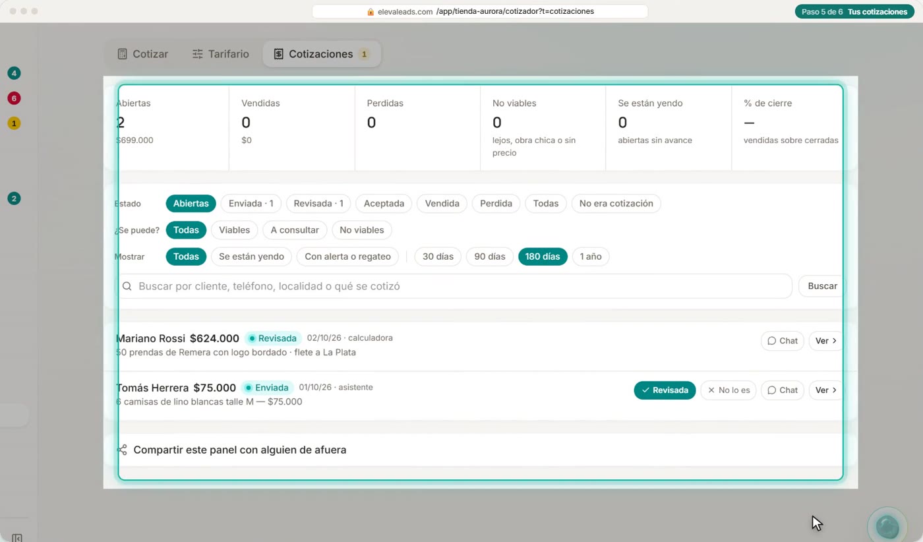Click No lo es on Tomás Herrera quote
Viewport: 923px width, 542px height.
(x=729, y=390)
